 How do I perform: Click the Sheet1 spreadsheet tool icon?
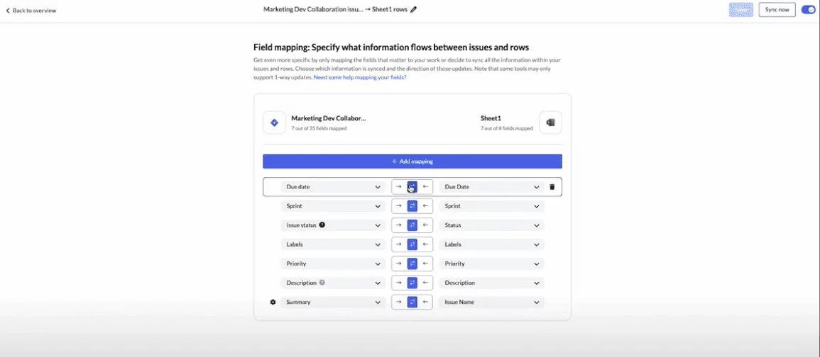[550, 123]
